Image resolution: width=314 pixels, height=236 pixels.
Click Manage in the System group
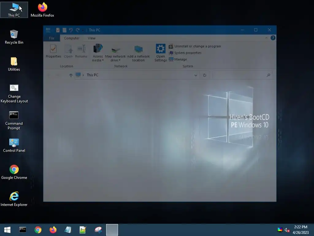pyautogui.click(x=178, y=59)
